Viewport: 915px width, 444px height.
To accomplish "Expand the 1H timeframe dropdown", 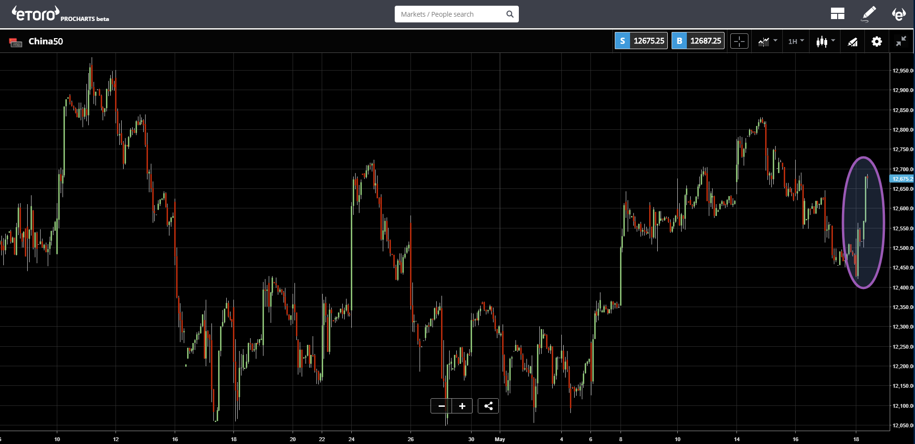I will pyautogui.click(x=796, y=41).
